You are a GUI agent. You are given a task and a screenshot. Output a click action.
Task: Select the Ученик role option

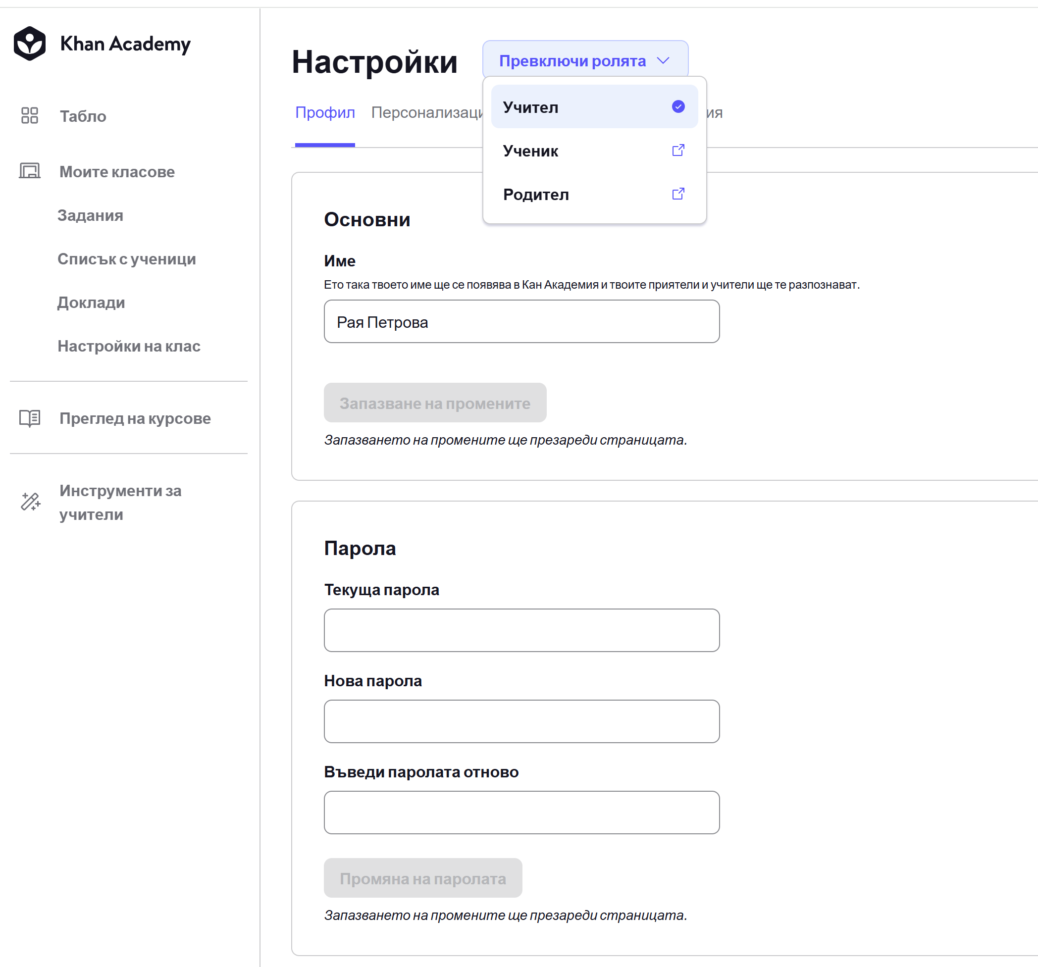(x=594, y=151)
